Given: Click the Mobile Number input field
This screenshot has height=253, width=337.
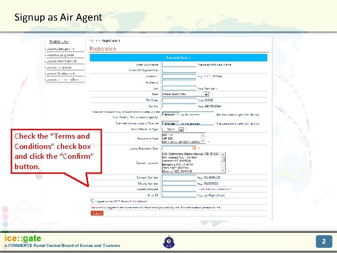Looking at the screenshot, I should (179, 184).
